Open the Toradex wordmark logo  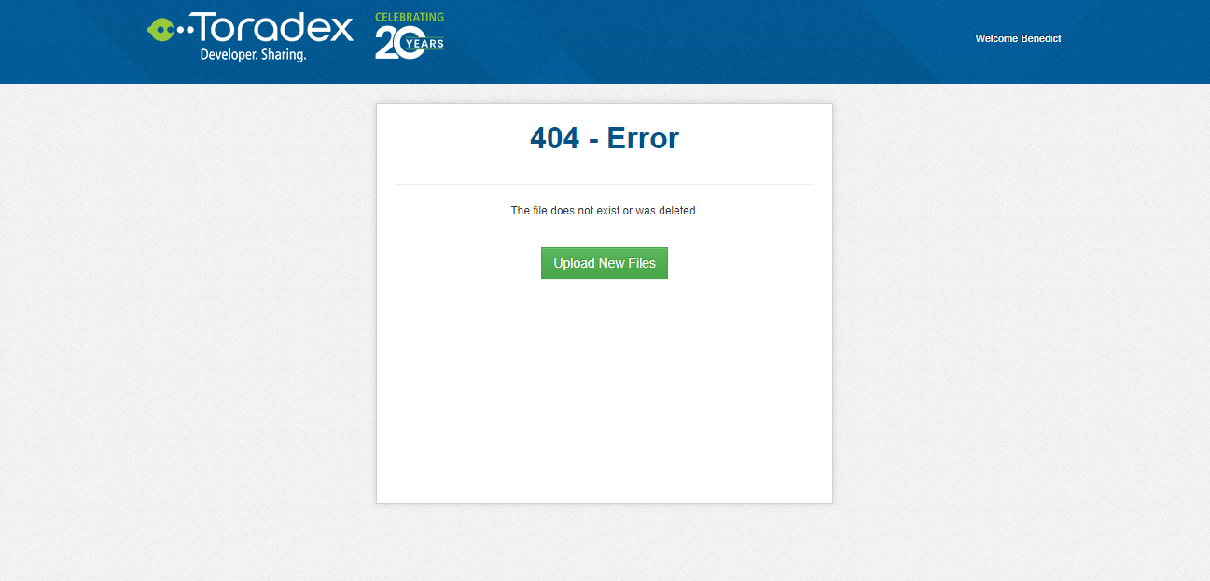(275, 29)
